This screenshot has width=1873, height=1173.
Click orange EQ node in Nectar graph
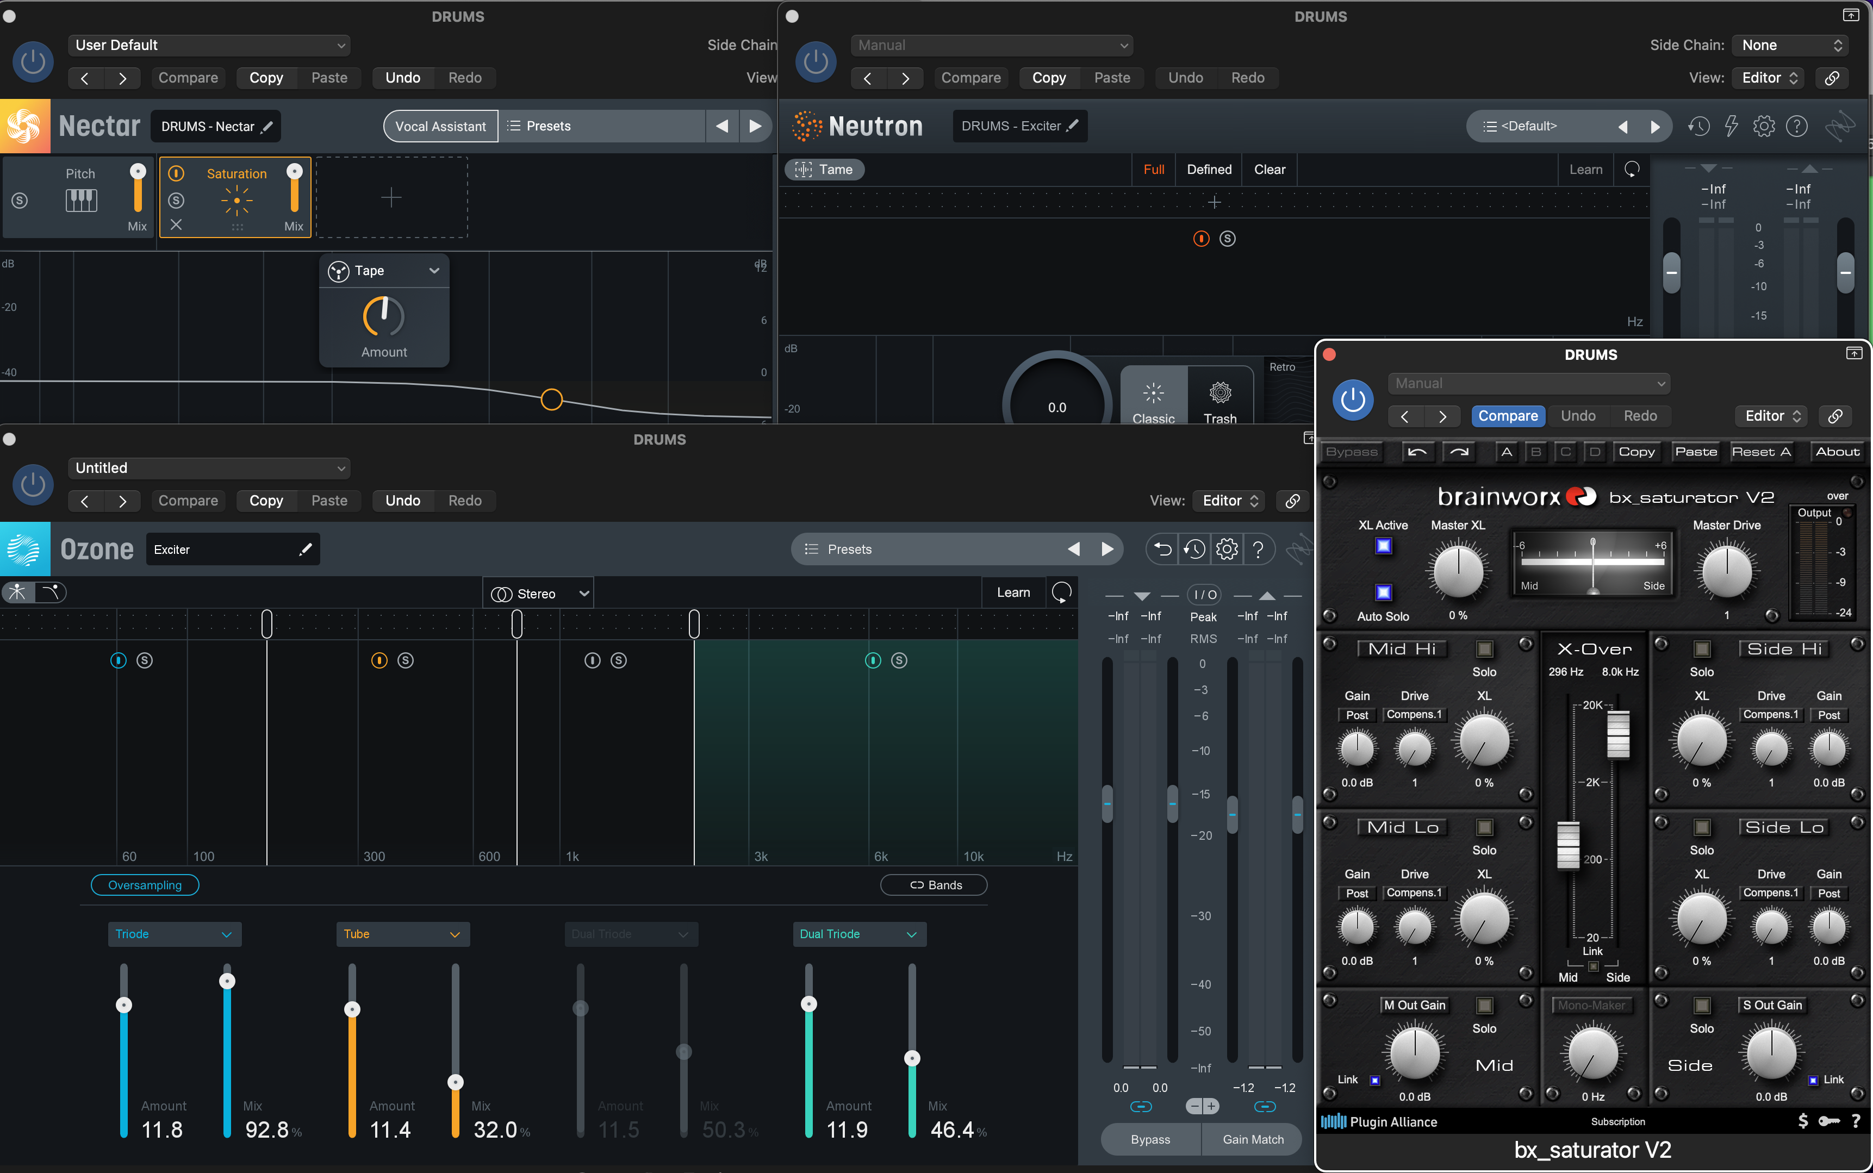pos(552,400)
